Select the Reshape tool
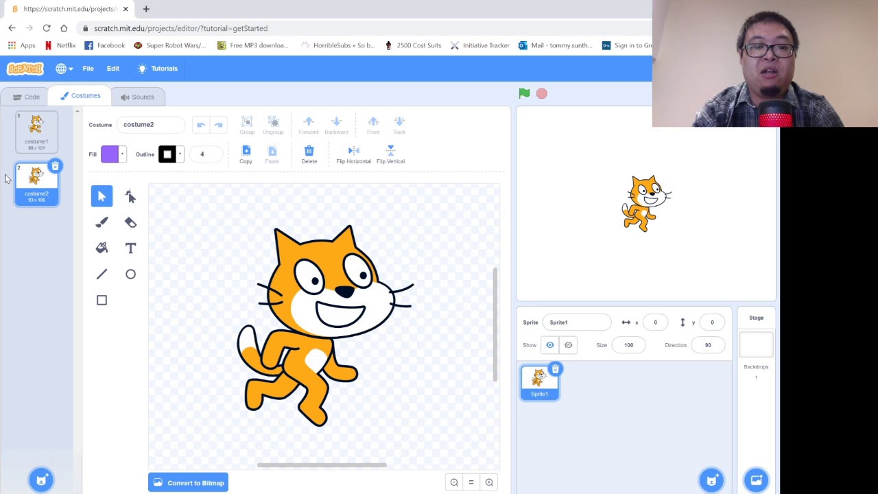The height and width of the screenshot is (494, 878). pyautogui.click(x=130, y=196)
